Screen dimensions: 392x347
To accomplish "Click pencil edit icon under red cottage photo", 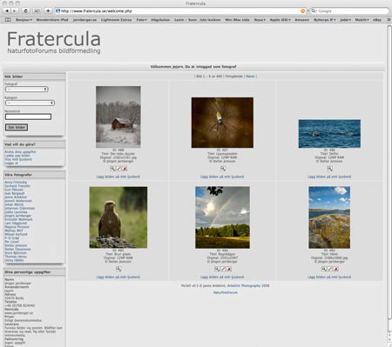I will click(118, 169).
